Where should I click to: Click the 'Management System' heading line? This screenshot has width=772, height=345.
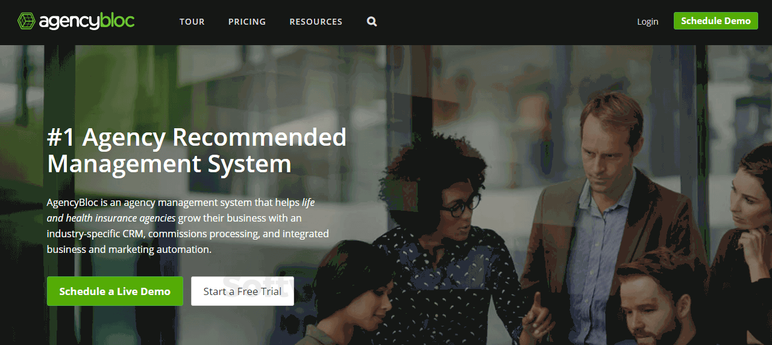click(169, 164)
